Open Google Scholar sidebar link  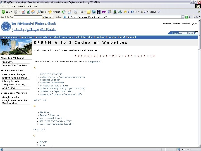(11, 97)
